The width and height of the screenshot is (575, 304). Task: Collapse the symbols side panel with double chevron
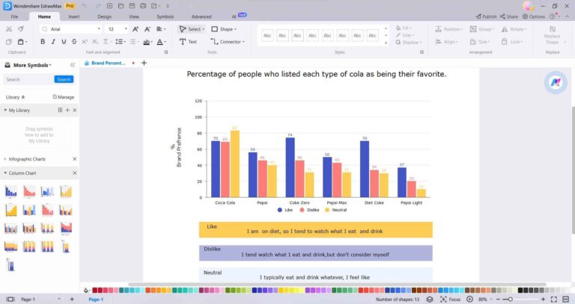coord(73,65)
